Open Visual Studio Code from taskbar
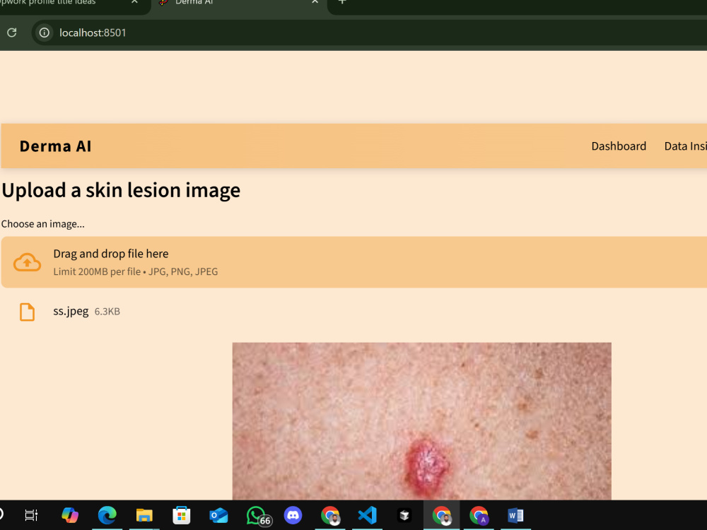Image resolution: width=707 pixels, height=530 pixels. 367,515
